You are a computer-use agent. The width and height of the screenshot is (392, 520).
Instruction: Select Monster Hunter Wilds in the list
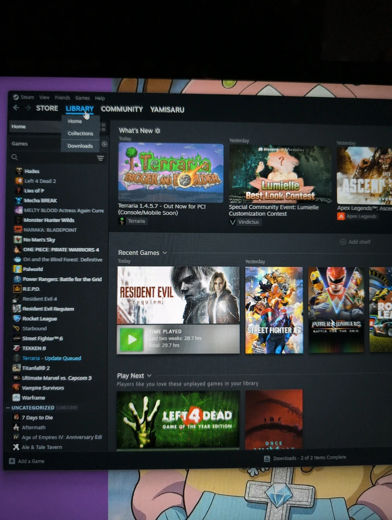[x=49, y=220]
